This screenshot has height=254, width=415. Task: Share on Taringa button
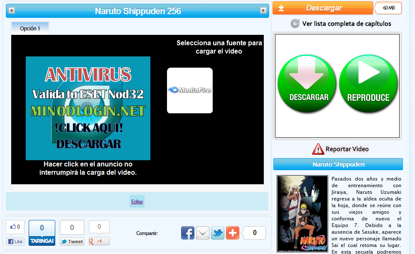[x=42, y=241]
